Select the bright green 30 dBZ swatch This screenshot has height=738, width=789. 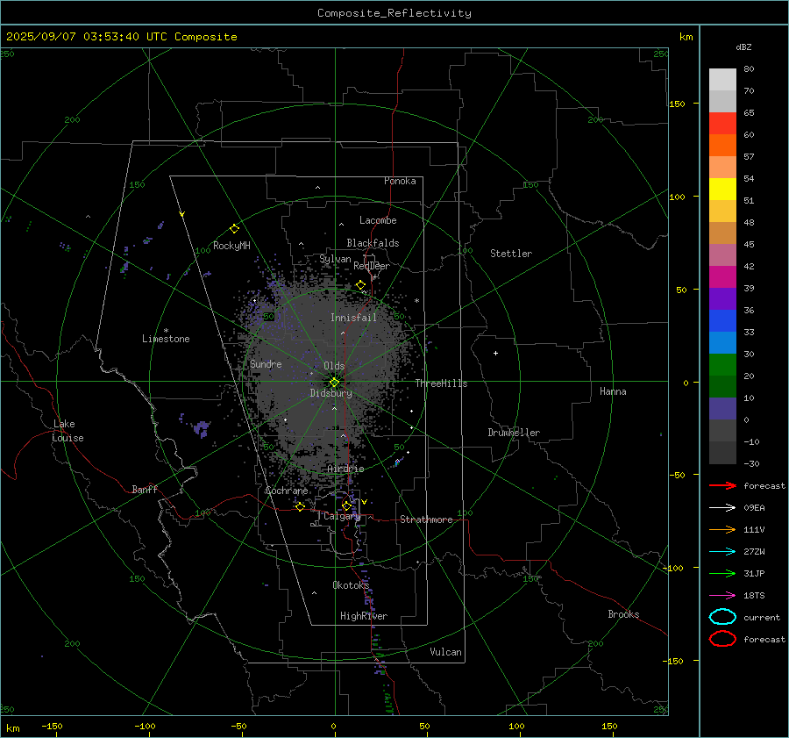(722, 364)
